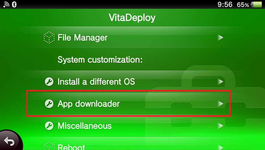Click the wrench icon beside App downloader
Screen dimensions: 265x150
click(49, 104)
